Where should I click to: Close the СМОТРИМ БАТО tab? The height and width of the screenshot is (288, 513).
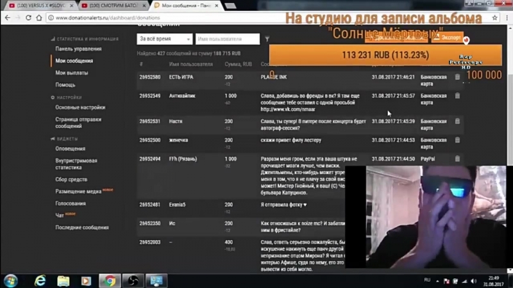pos(144,6)
